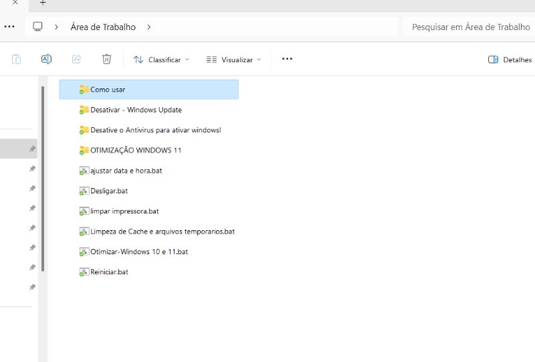Select Desativar - Windows Update folder
The height and width of the screenshot is (362, 535).
click(x=148, y=110)
